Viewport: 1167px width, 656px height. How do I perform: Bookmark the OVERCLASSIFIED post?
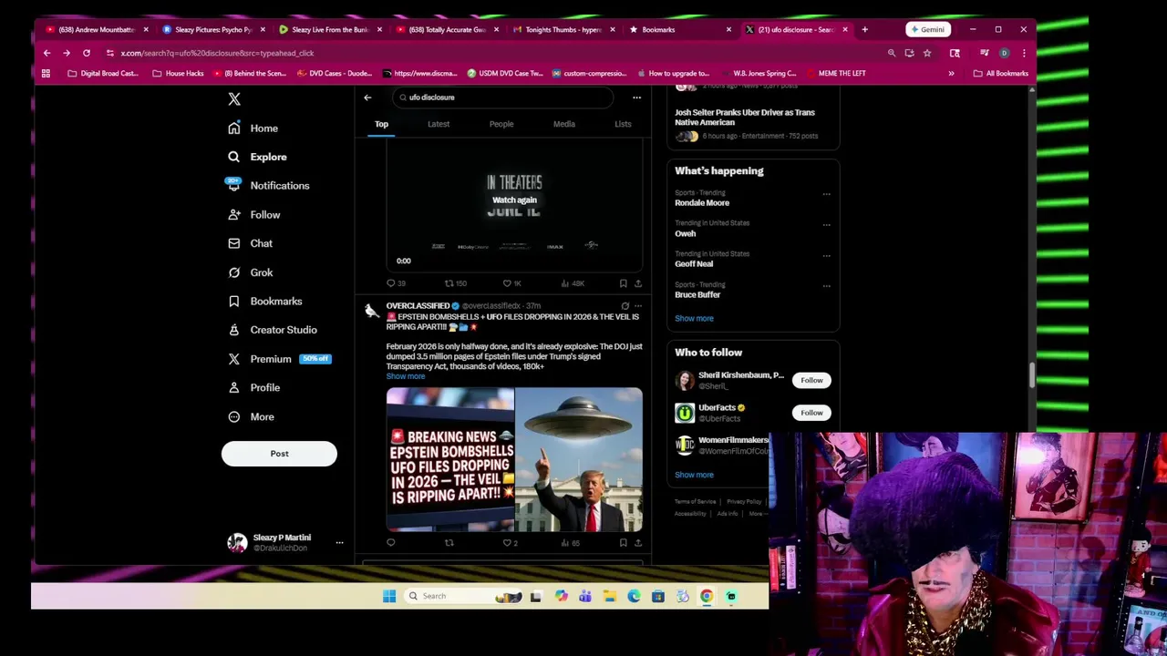pos(623,543)
